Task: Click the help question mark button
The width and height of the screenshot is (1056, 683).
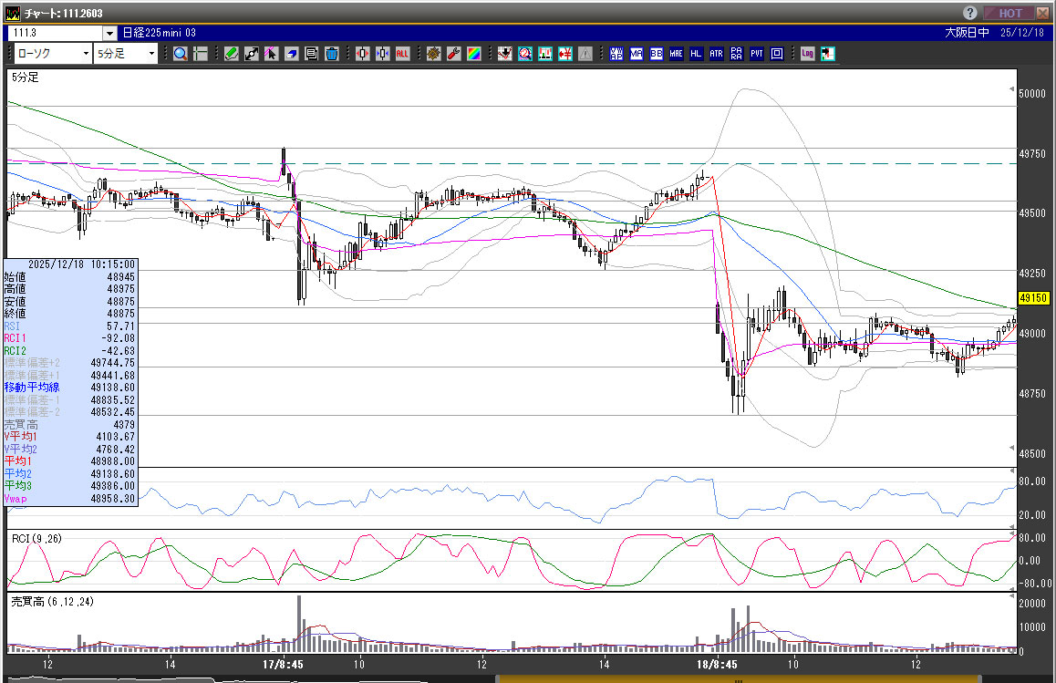Action: point(970,13)
